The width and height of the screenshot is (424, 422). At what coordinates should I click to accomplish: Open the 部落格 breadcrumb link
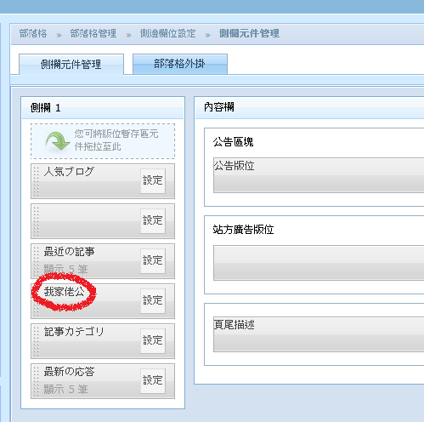click(x=33, y=33)
